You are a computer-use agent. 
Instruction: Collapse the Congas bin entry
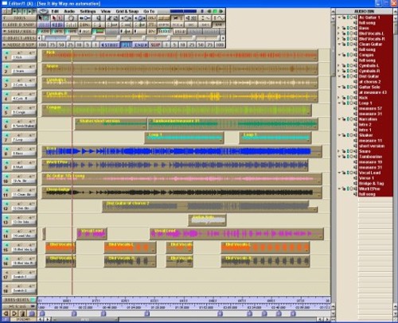click(x=339, y=55)
